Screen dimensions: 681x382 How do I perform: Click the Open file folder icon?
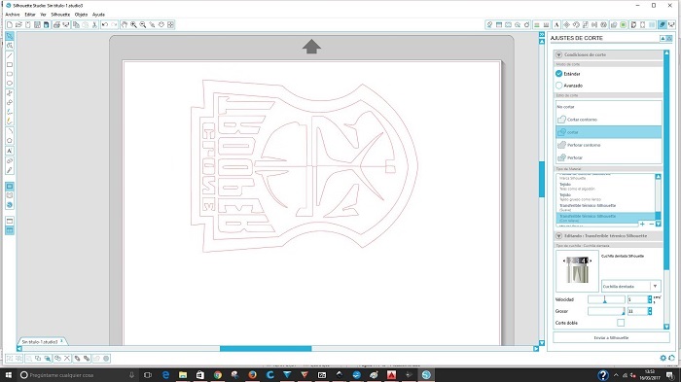18,24
